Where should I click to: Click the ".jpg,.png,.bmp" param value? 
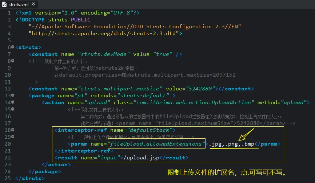tap(231, 144)
